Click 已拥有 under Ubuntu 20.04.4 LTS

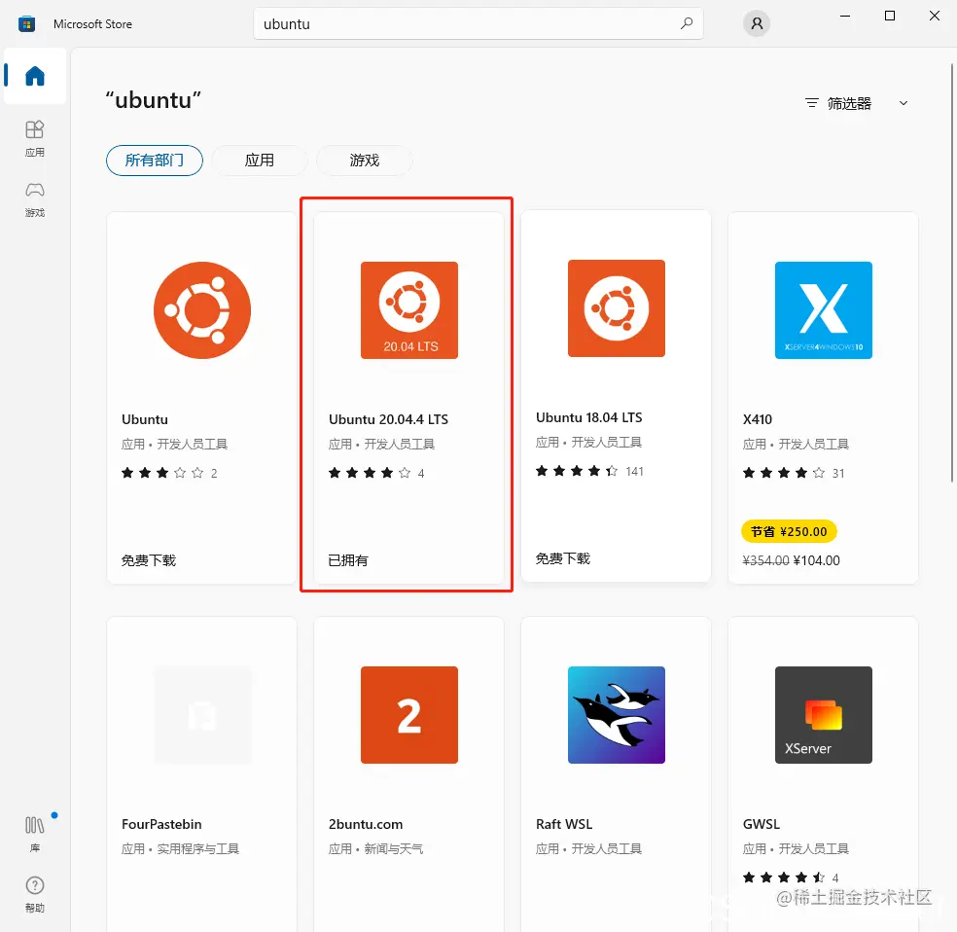[x=348, y=560]
